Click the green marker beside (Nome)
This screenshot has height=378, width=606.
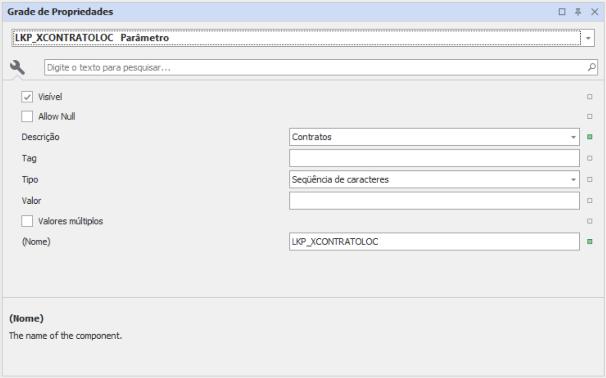590,242
